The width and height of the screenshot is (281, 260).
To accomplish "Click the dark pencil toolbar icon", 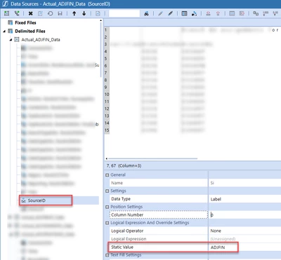I will click(x=170, y=13).
